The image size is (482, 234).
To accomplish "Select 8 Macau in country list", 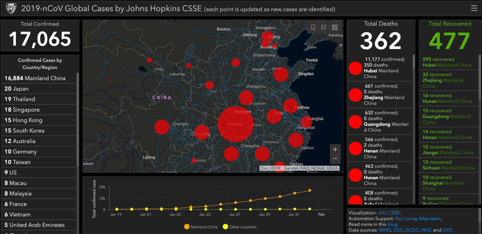I will click(39, 183).
